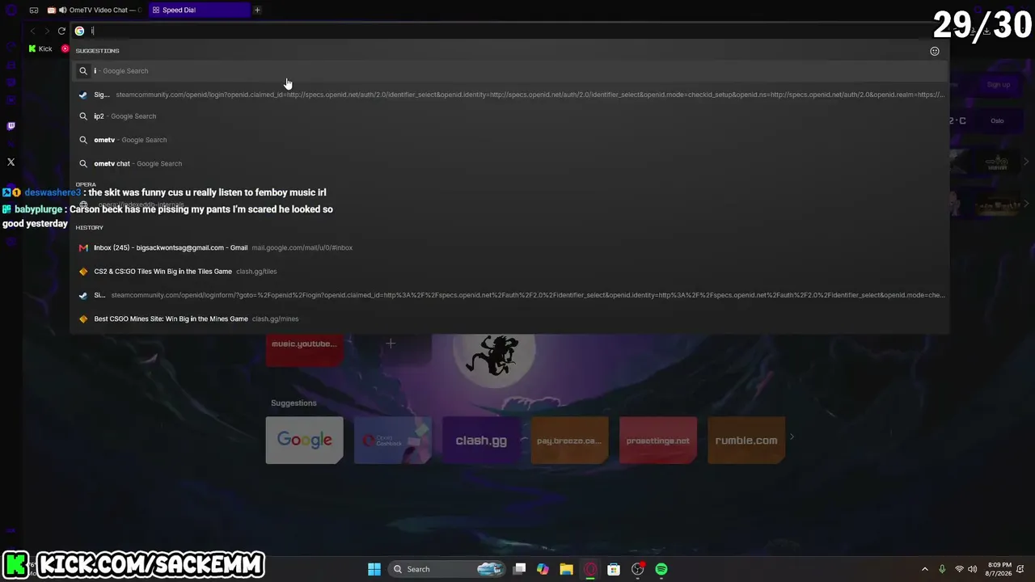Open Spotify from the taskbar
This screenshot has width=1035, height=582.
point(661,569)
